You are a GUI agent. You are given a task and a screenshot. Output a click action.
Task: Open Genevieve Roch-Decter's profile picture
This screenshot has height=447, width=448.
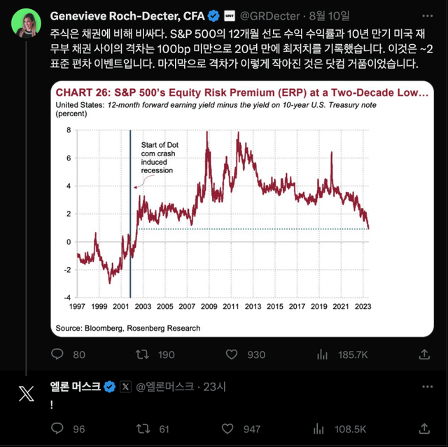point(26,26)
